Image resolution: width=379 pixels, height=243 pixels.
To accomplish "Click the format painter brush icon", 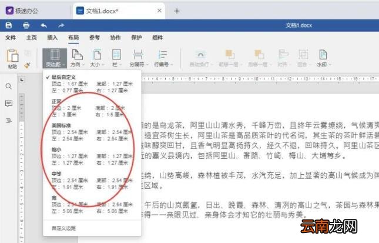I will [x=27, y=65].
